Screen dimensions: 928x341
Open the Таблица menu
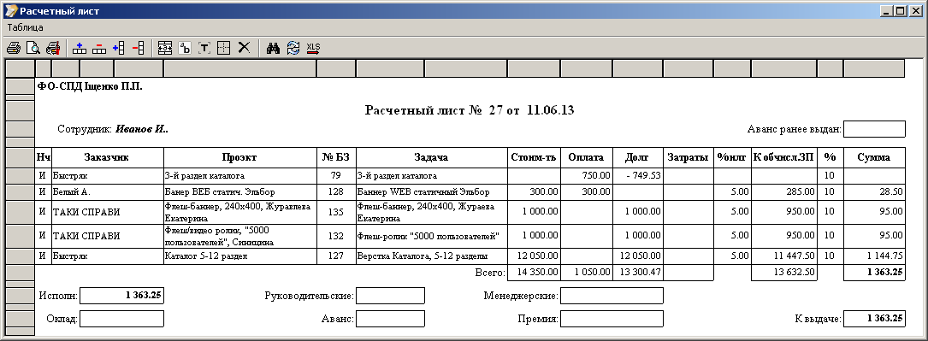pyautogui.click(x=26, y=27)
